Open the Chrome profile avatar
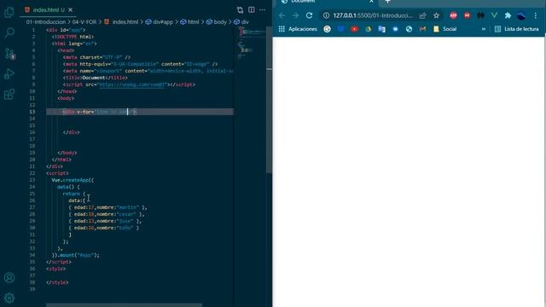This screenshot has height=307, width=546. coord(521,15)
